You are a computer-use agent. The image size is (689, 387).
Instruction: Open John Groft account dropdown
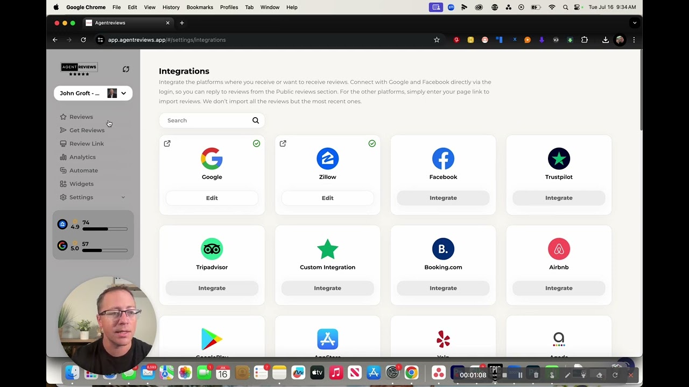coord(93,93)
